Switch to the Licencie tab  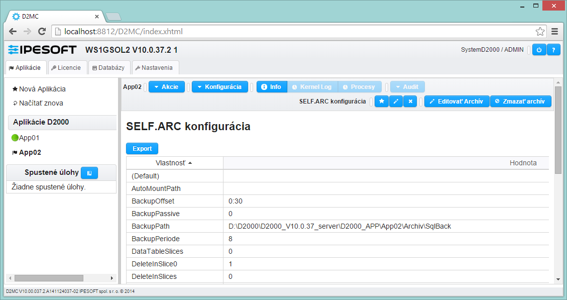[66, 68]
